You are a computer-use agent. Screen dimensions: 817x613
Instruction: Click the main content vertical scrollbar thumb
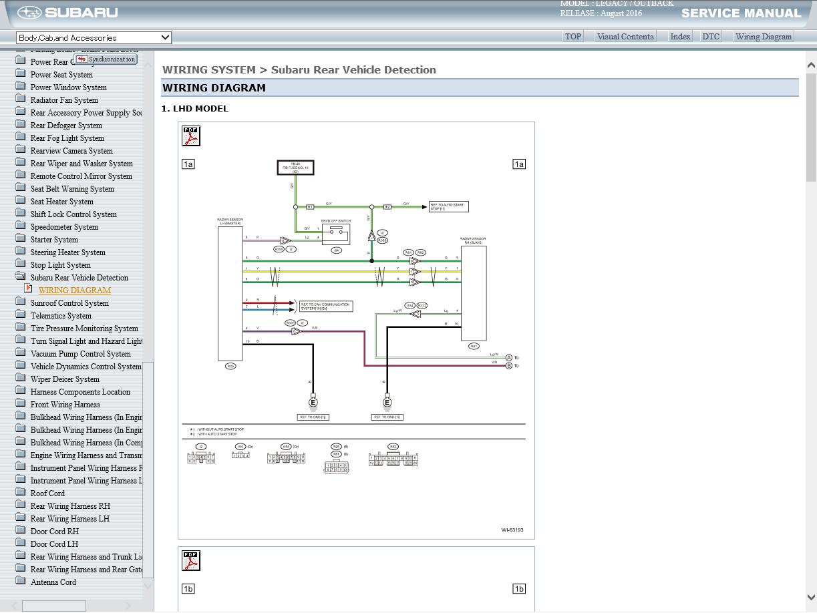[811, 127]
